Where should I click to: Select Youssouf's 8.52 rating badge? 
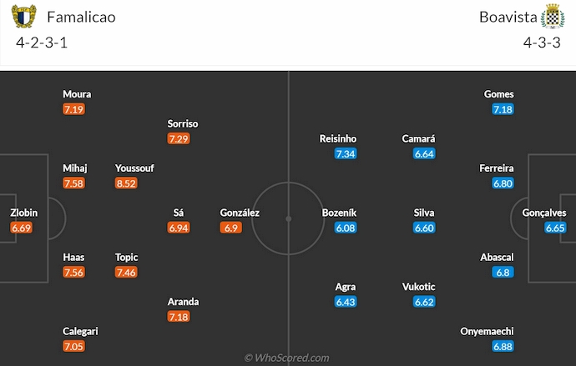point(127,183)
